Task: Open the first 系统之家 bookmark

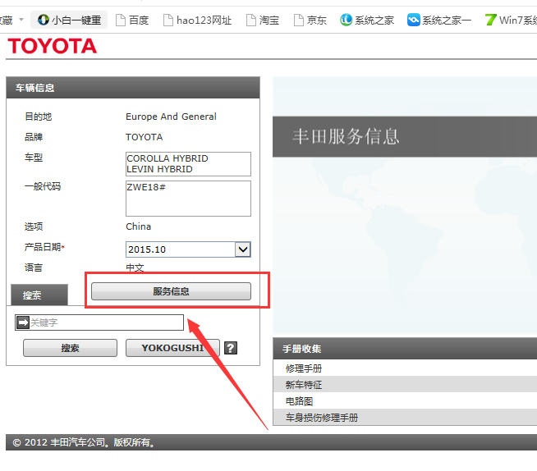Action: click(x=366, y=21)
